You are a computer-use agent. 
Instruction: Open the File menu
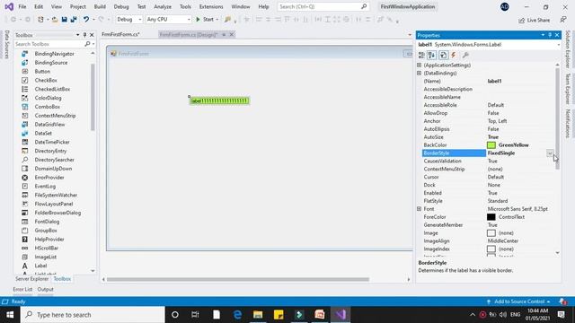[x=22, y=6]
